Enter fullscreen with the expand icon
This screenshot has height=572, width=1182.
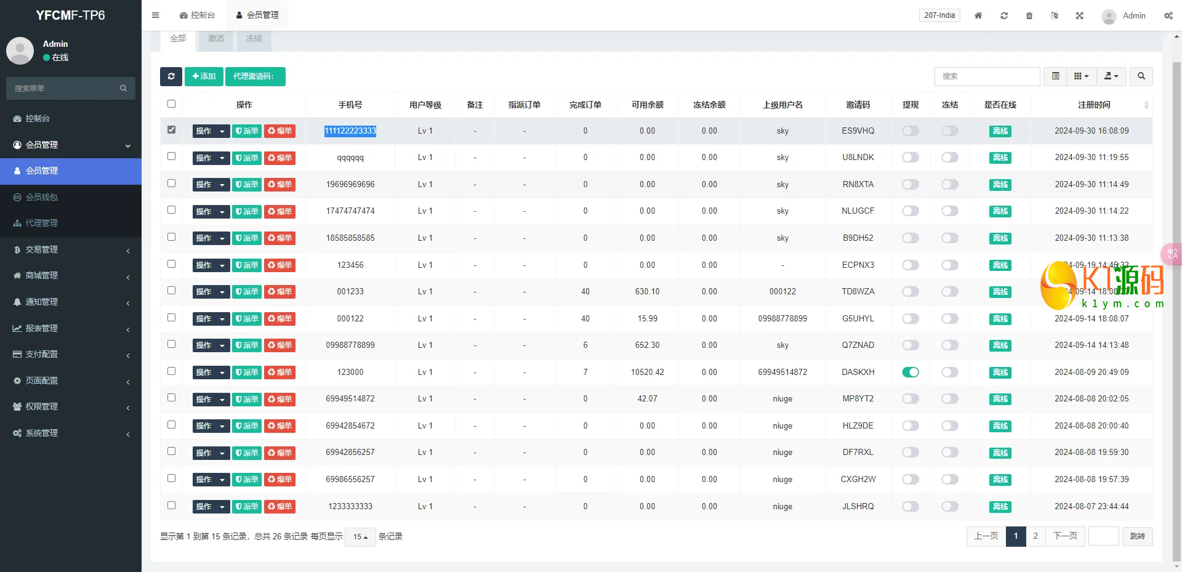[x=1079, y=15]
